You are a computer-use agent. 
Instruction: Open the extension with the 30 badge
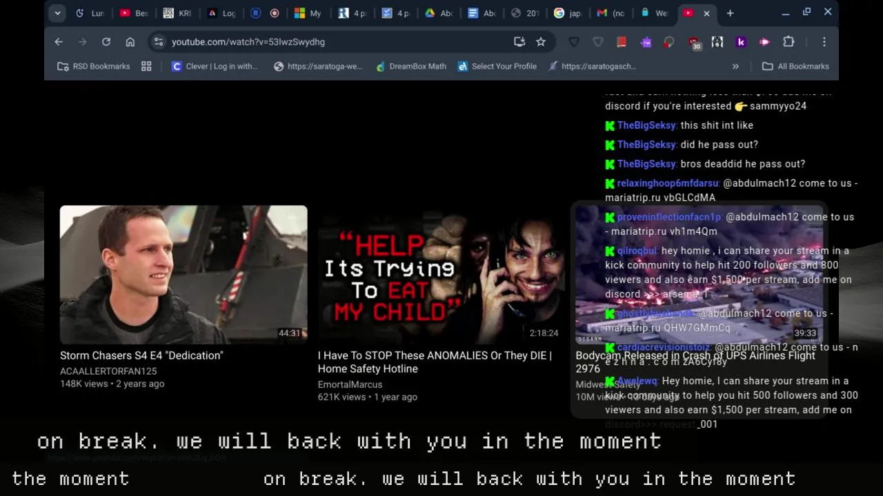(x=693, y=43)
